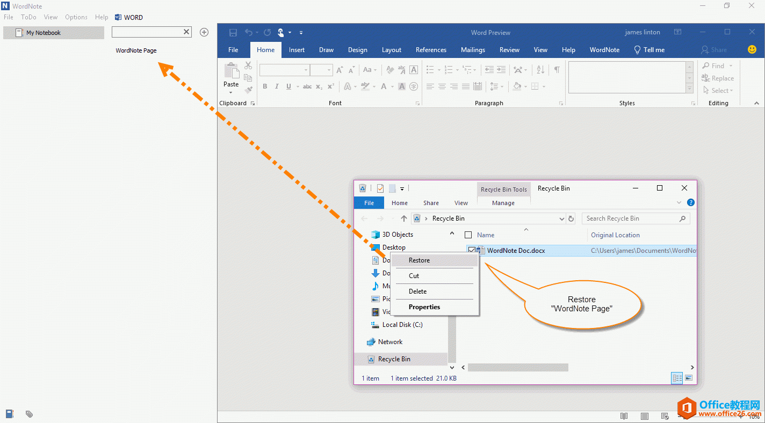Open the bullets list dropdown arrow
The image size is (765, 423).
click(x=439, y=70)
